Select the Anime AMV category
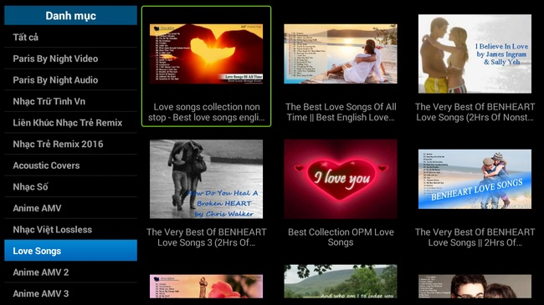 [x=70, y=208]
